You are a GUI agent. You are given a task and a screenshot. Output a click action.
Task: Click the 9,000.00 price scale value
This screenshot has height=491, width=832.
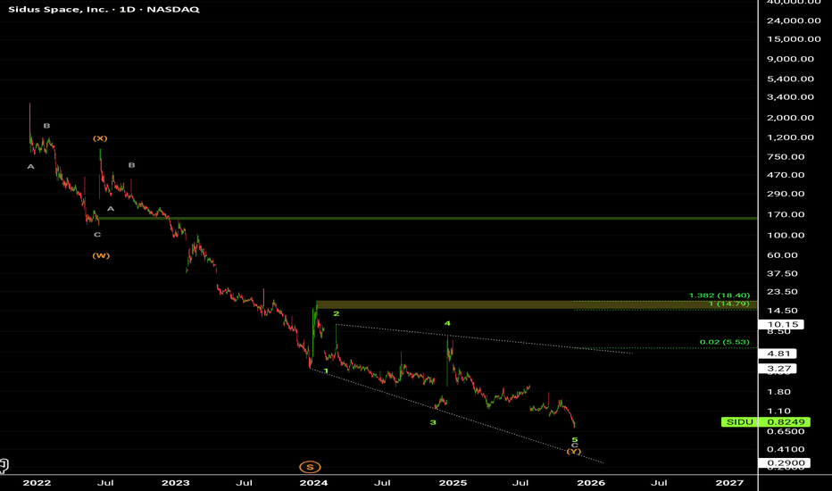point(791,59)
